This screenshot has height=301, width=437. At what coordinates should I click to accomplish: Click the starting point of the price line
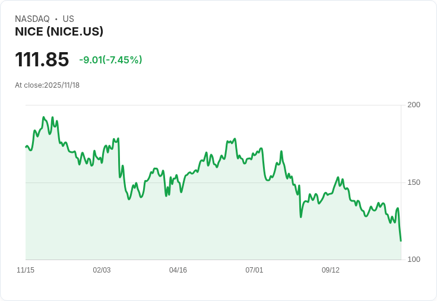[x=26, y=146]
